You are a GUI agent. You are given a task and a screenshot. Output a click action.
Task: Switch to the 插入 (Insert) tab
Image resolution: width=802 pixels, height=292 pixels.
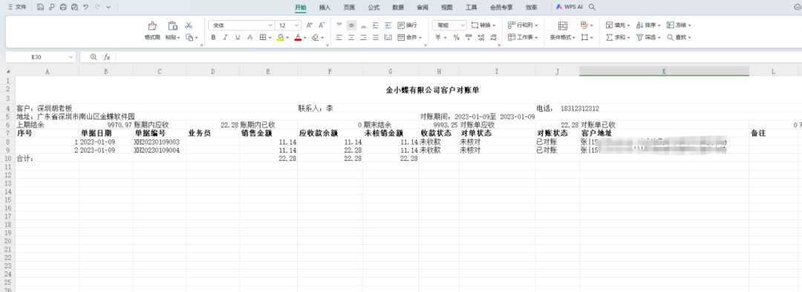(325, 7)
